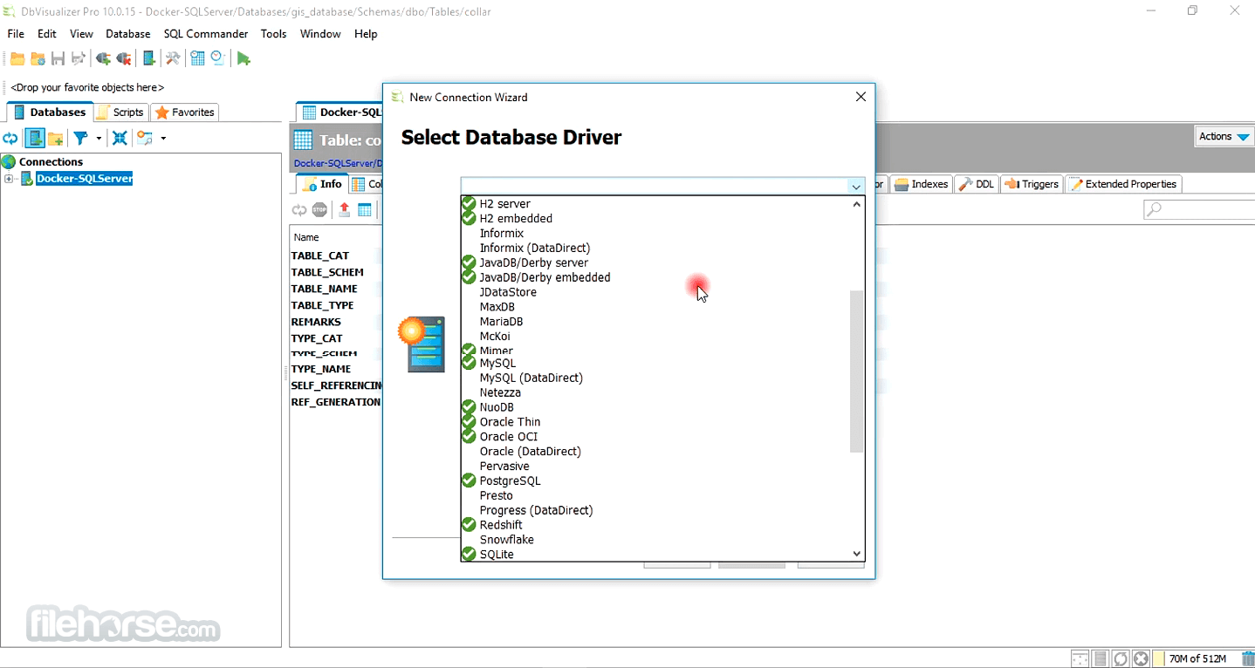The image size is (1255, 668).
Task: Click the Stop icon in the Info toolbar
Action: [x=319, y=209]
